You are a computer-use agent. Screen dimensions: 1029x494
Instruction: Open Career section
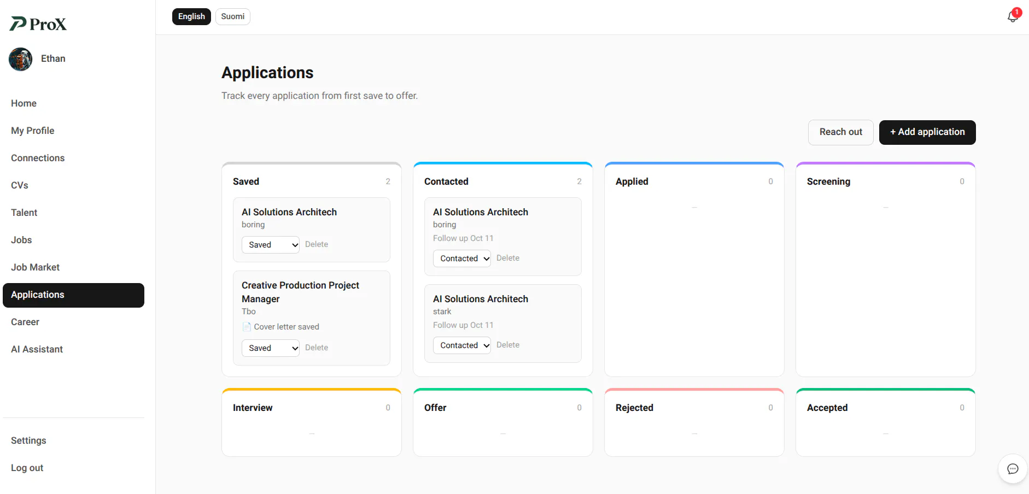click(73, 322)
